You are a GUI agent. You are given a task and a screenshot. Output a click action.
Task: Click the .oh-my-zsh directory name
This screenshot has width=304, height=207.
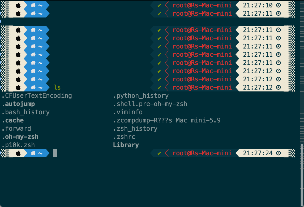(20, 137)
